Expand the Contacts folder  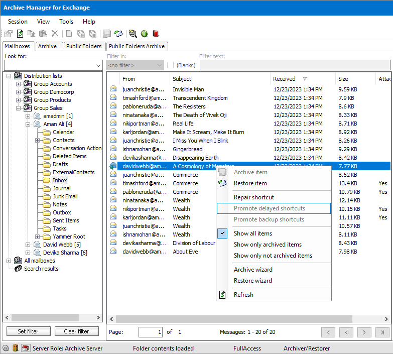pyautogui.click(x=37, y=140)
